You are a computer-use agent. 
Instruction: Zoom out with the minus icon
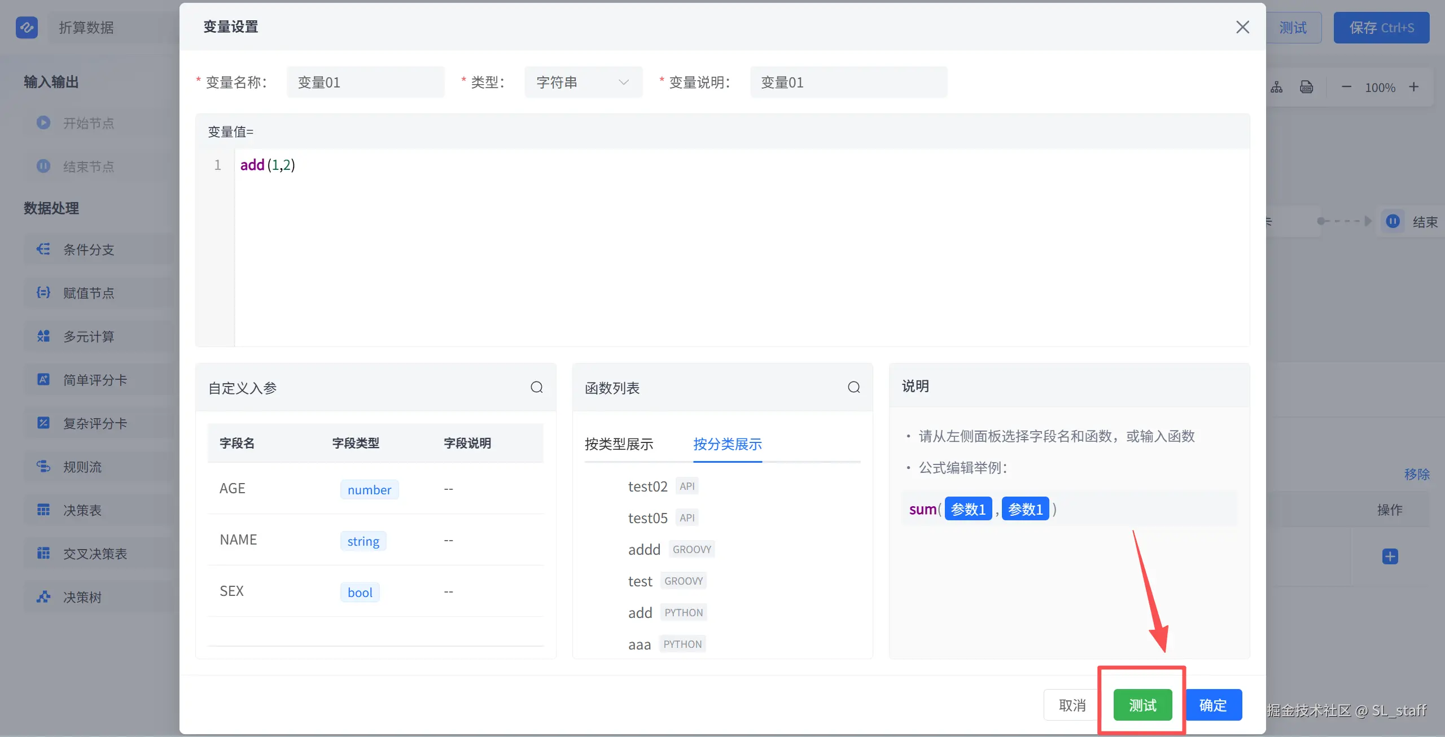click(1346, 87)
